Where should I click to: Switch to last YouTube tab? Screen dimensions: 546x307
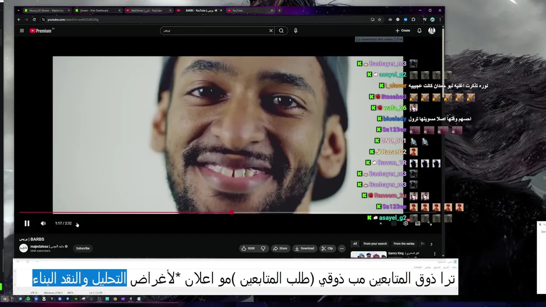tap(250, 10)
